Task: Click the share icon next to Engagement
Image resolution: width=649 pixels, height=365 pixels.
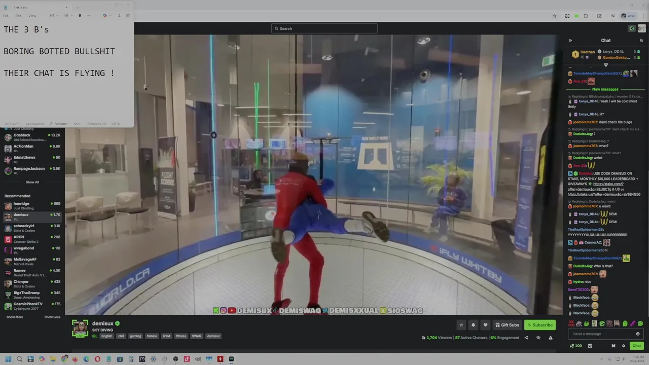Action: [526, 338]
